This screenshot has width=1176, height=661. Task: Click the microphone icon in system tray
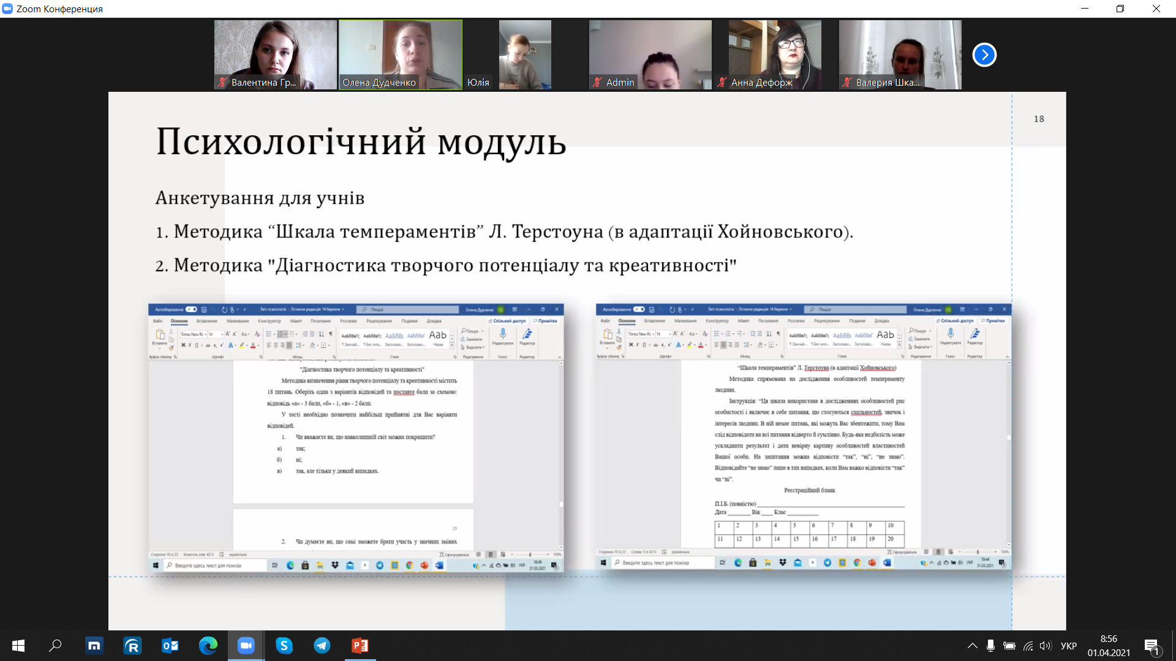(x=990, y=646)
